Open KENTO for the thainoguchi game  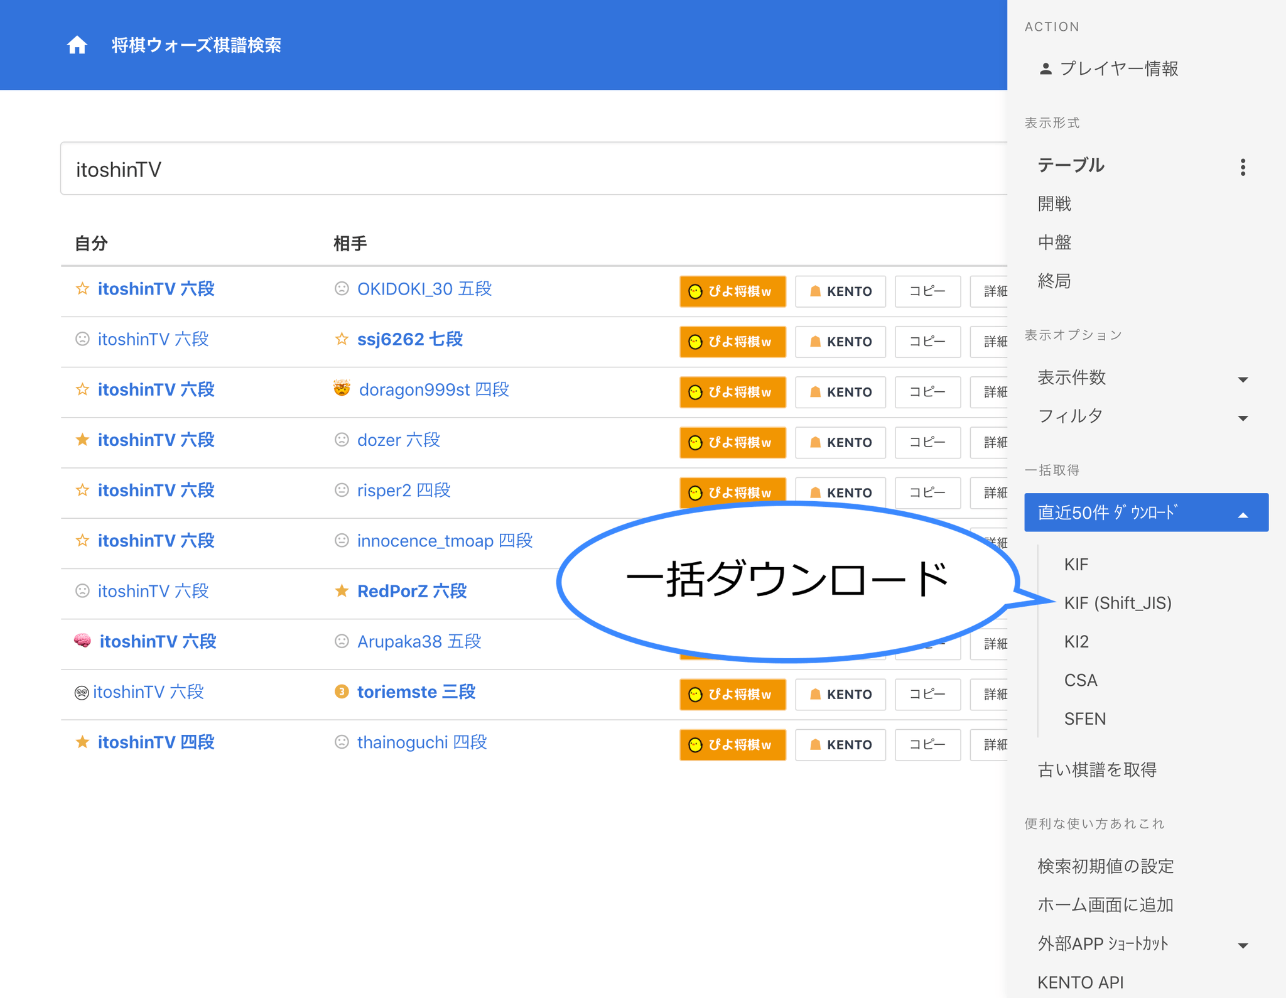click(x=840, y=745)
